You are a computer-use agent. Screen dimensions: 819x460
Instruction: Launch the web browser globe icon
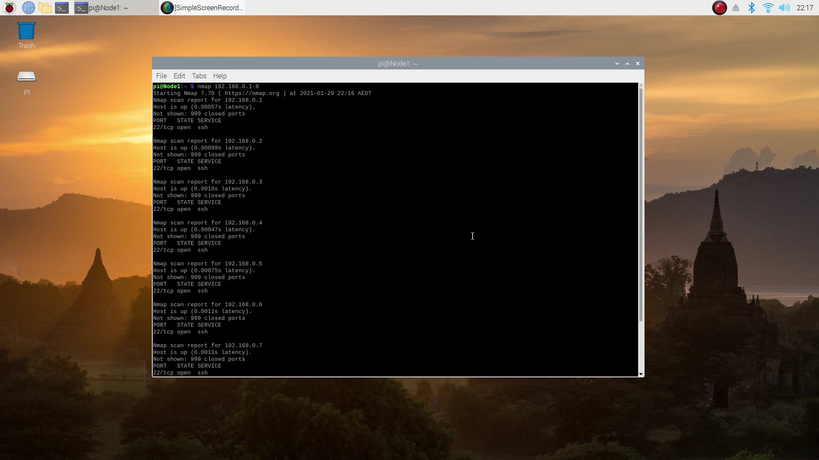[28, 8]
